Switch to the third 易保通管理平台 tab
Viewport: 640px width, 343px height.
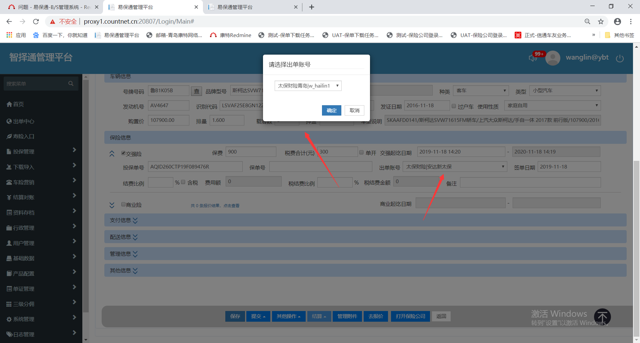(253, 7)
